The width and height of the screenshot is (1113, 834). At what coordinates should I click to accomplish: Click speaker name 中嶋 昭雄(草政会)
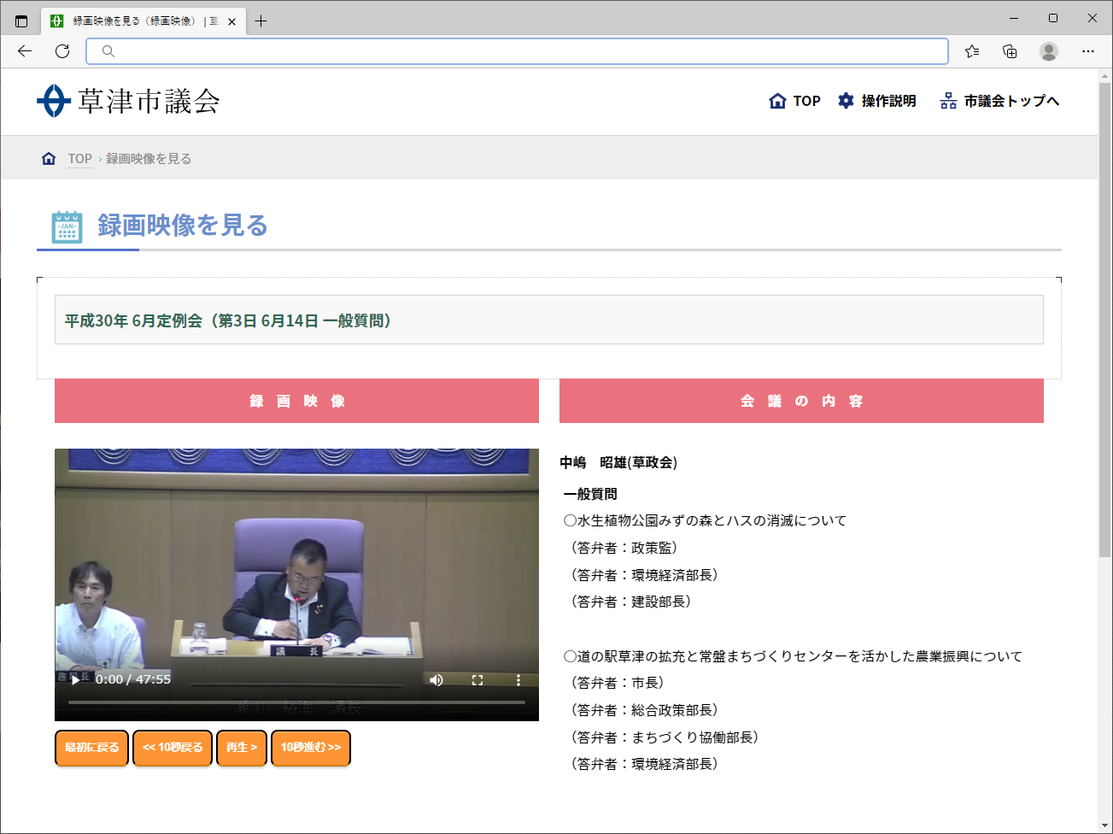tap(618, 462)
